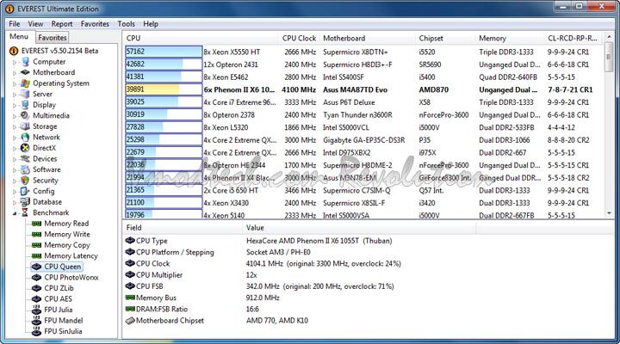Click the results list down scroll arrow
This screenshot has height=344, width=620.
pyautogui.click(x=610, y=213)
